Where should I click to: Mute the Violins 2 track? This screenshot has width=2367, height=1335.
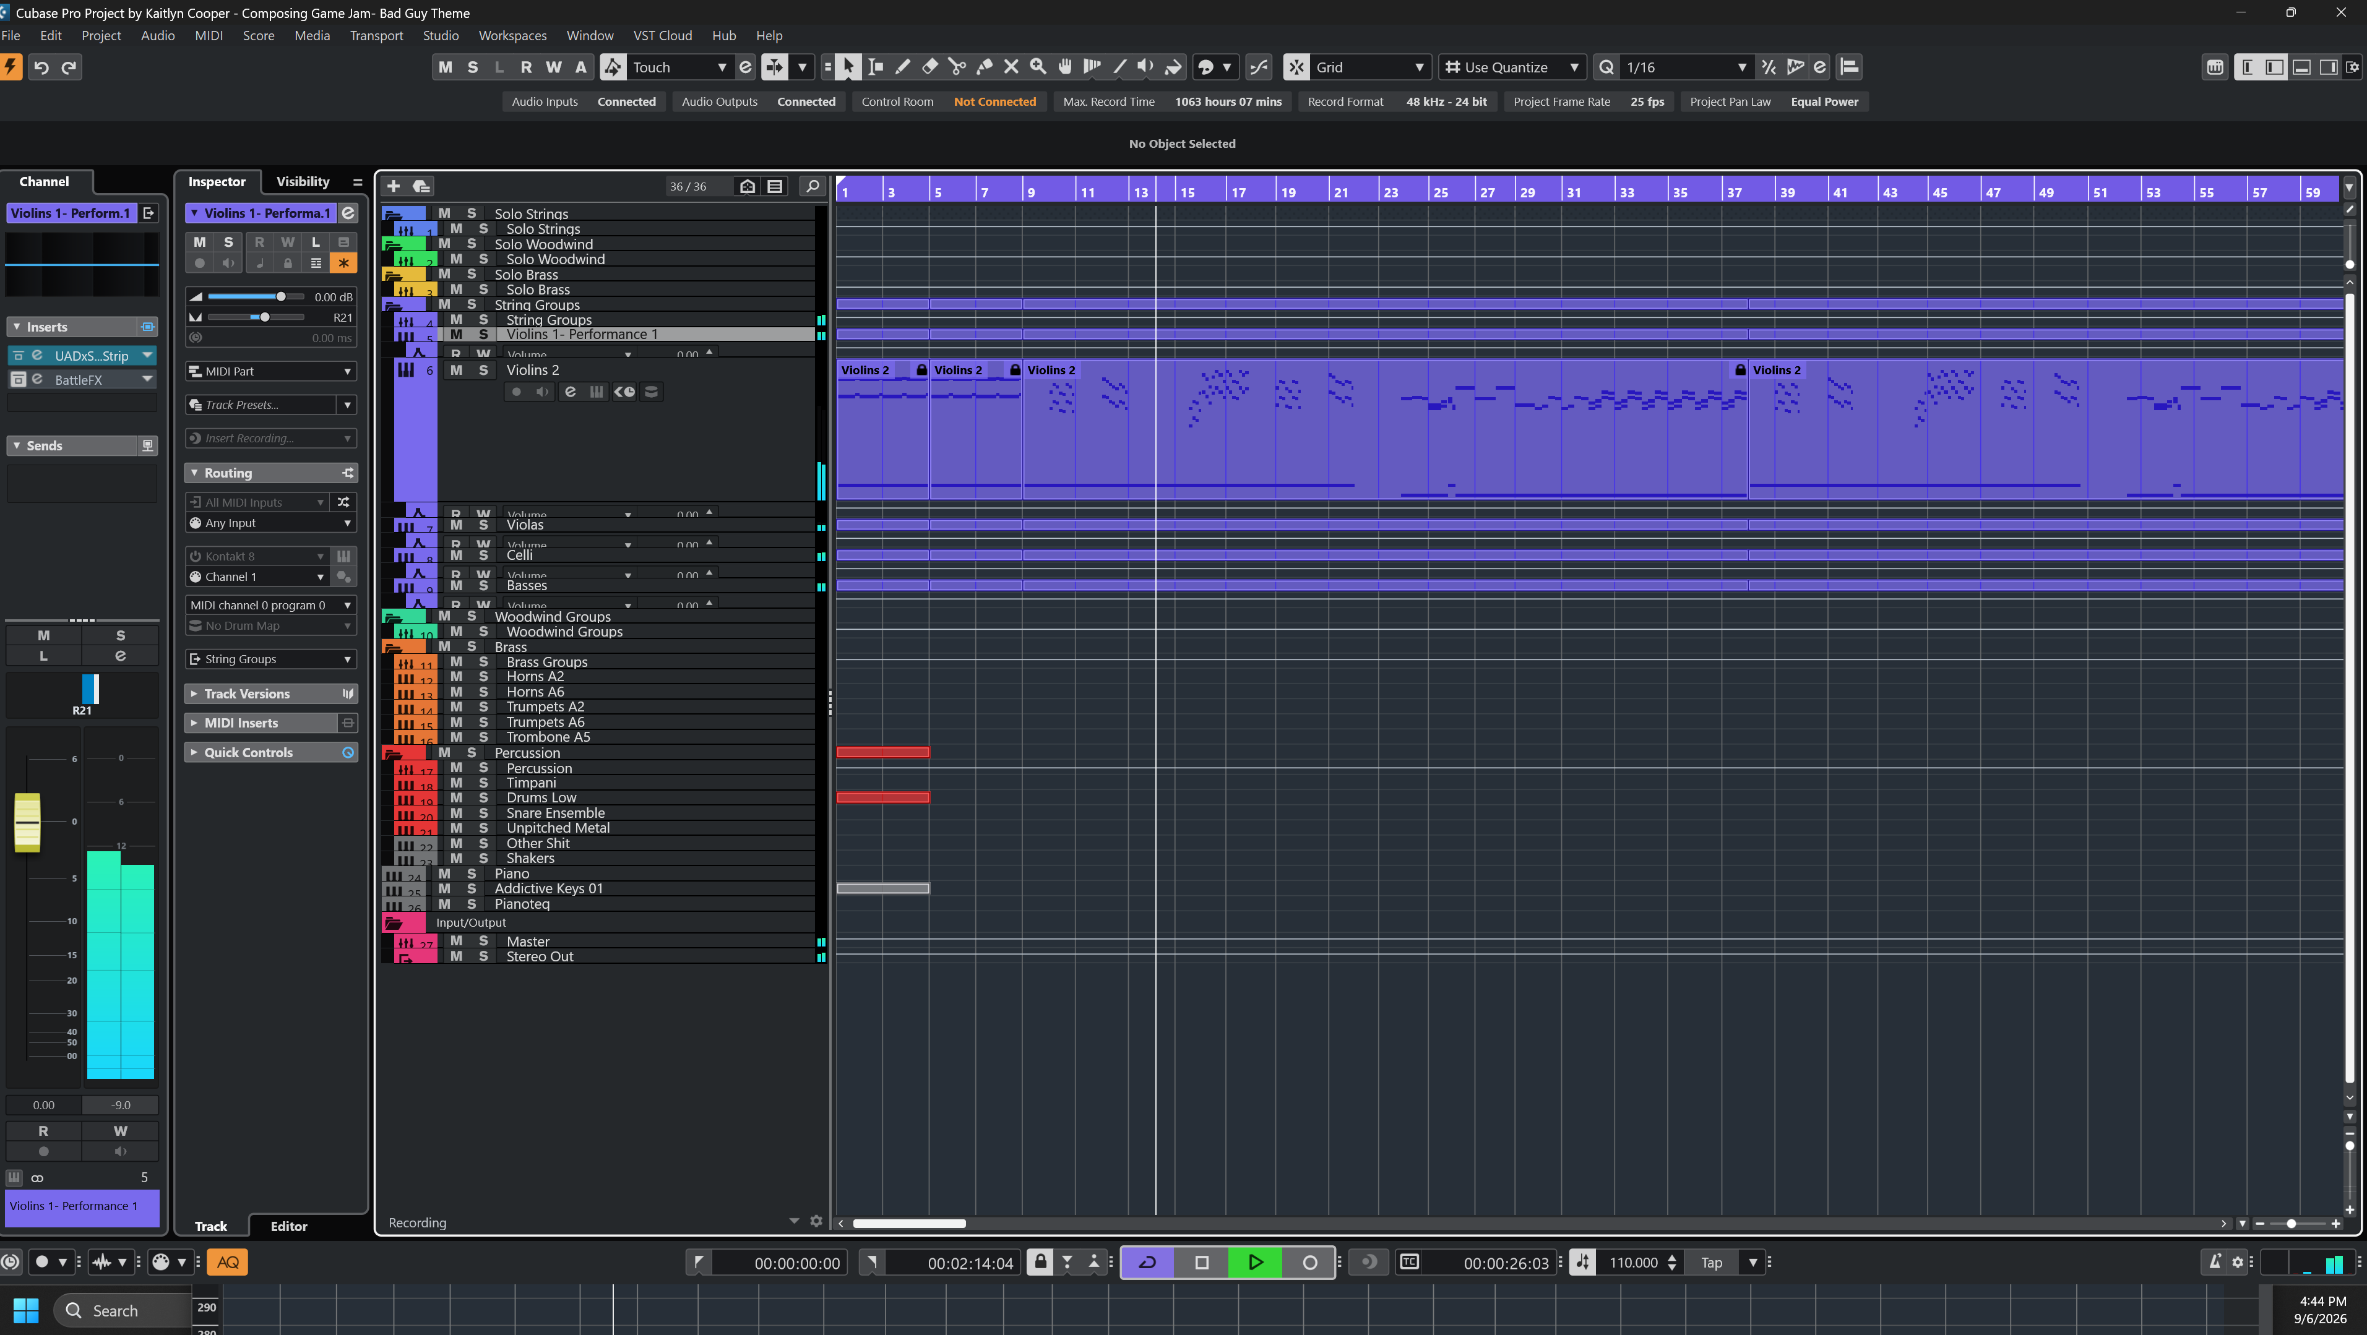coord(457,369)
